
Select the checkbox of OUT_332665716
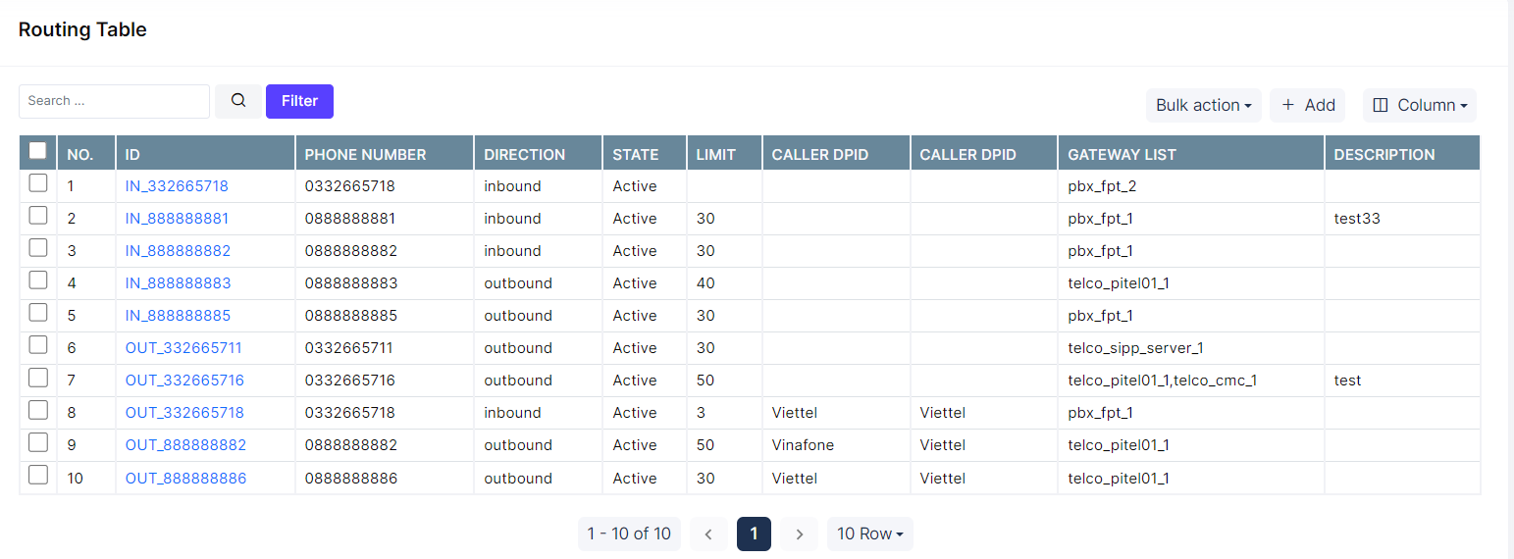pos(38,378)
